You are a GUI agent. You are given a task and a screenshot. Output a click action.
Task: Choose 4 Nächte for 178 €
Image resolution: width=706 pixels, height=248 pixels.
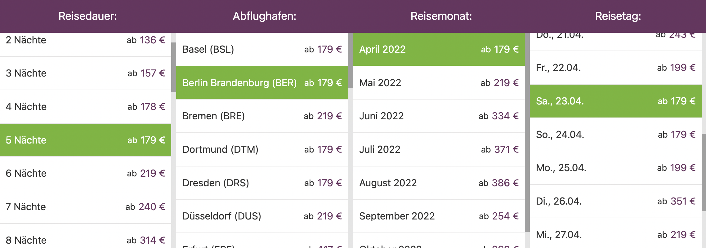tap(86, 107)
